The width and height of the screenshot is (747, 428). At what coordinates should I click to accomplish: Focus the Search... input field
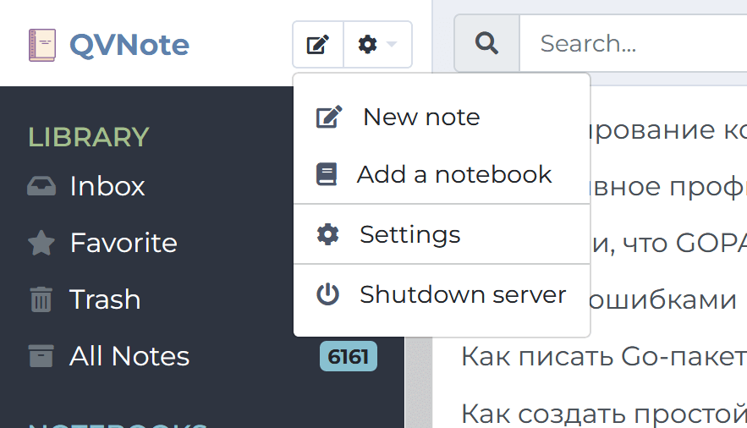[x=634, y=43]
